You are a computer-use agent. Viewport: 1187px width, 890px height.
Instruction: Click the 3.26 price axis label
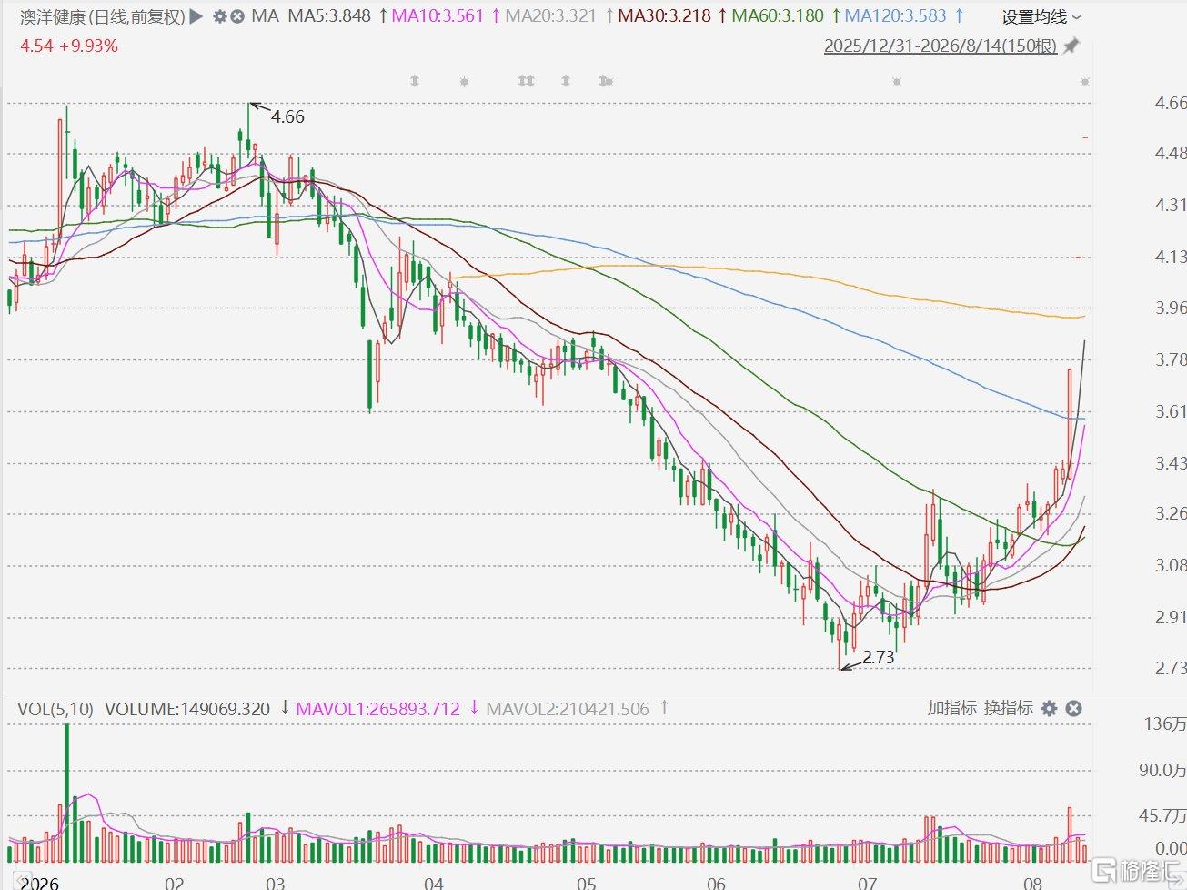pyautogui.click(x=1171, y=513)
